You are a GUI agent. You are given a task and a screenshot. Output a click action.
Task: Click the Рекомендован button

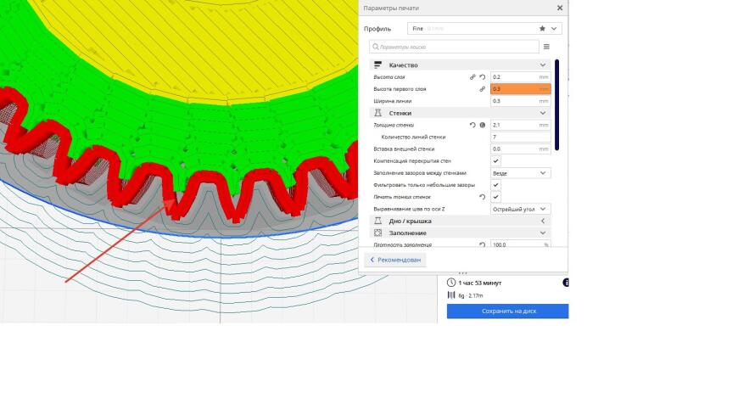pyautogui.click(x=395, y=260)
